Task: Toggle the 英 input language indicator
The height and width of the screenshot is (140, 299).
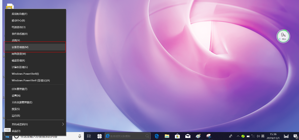Action: click(x=263, y=136)
